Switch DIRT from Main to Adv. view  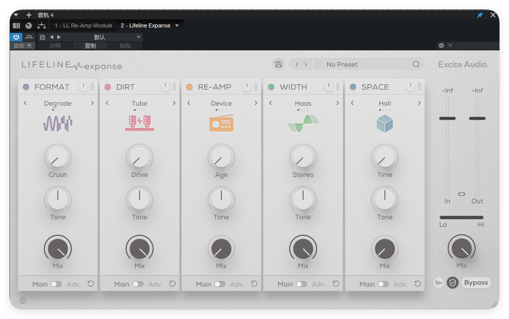138,284
